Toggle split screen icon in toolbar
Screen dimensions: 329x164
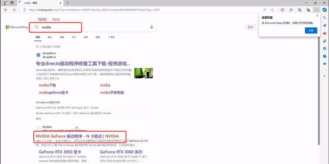pyautogui.click(x=283, y=10)
